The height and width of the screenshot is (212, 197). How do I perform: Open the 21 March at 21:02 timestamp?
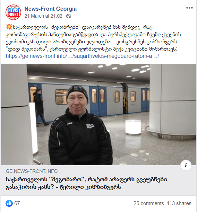[x=43, y=16]
